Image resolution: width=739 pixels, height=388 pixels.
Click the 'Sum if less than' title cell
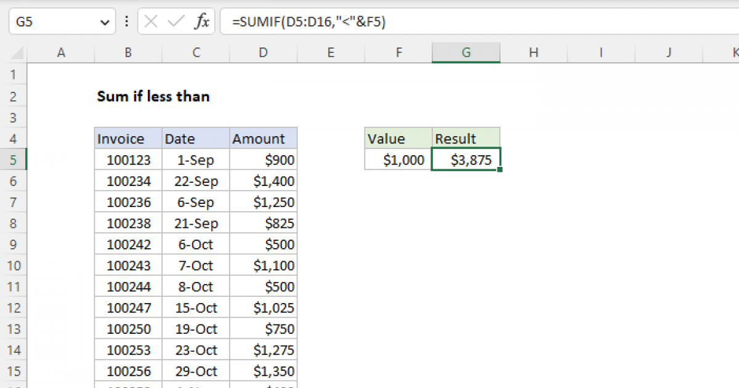[x=153, y=96]
